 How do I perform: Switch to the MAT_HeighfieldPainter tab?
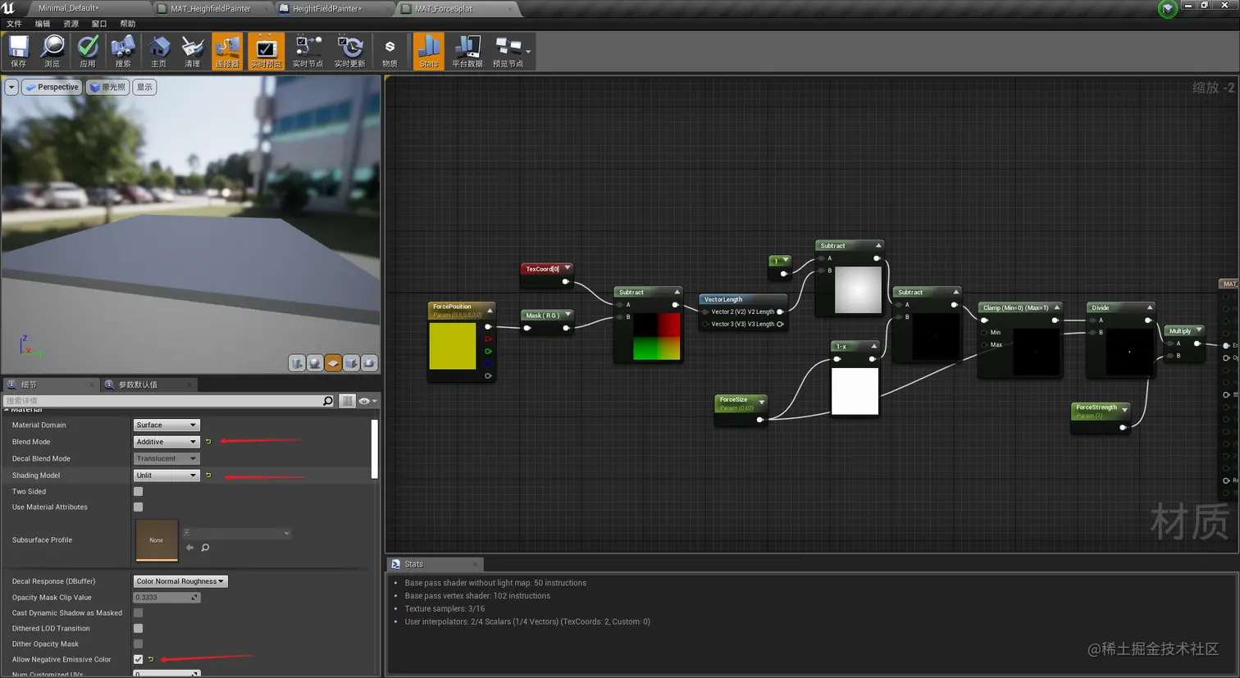point(210,9)
